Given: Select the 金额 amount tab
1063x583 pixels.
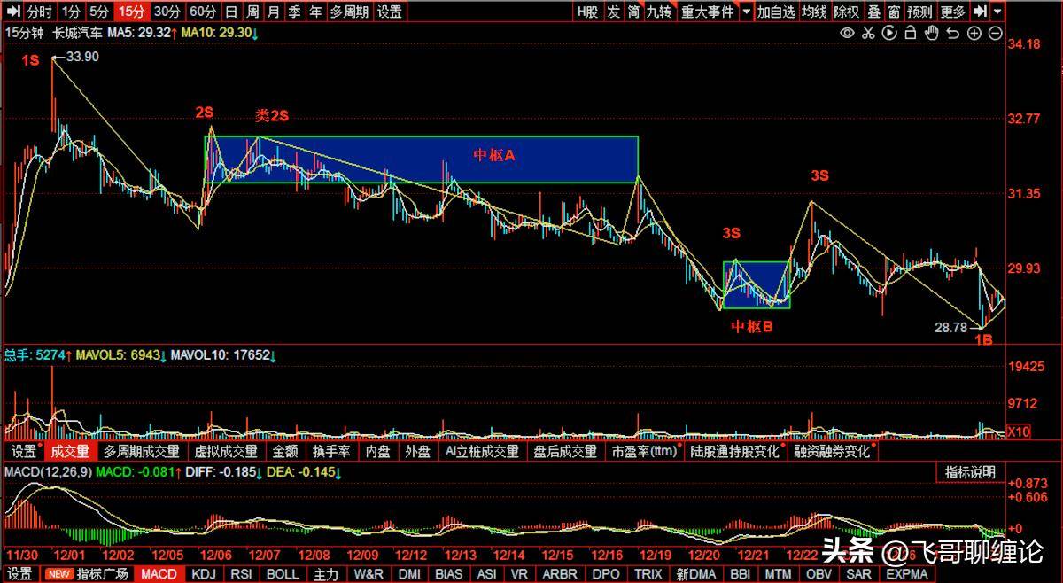Looking at the screenshot, I should (284, 451).
